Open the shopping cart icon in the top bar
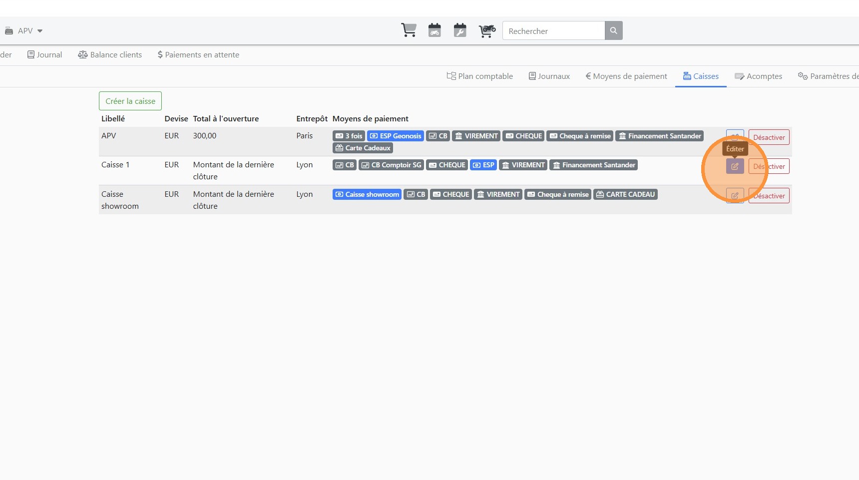 (409, 30)
